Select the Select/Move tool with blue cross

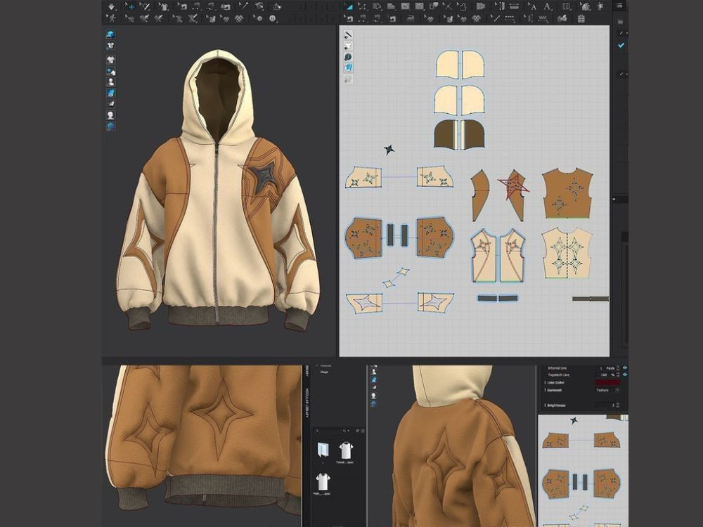(x=131, y=7)
